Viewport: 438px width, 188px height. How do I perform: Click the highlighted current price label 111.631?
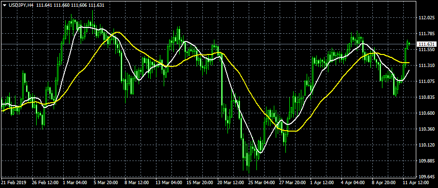(426, 44)
